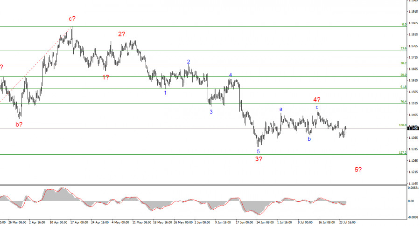Select the red "2?" wave label
This screenshot has height=226, width=420.
tap(122, 34)
